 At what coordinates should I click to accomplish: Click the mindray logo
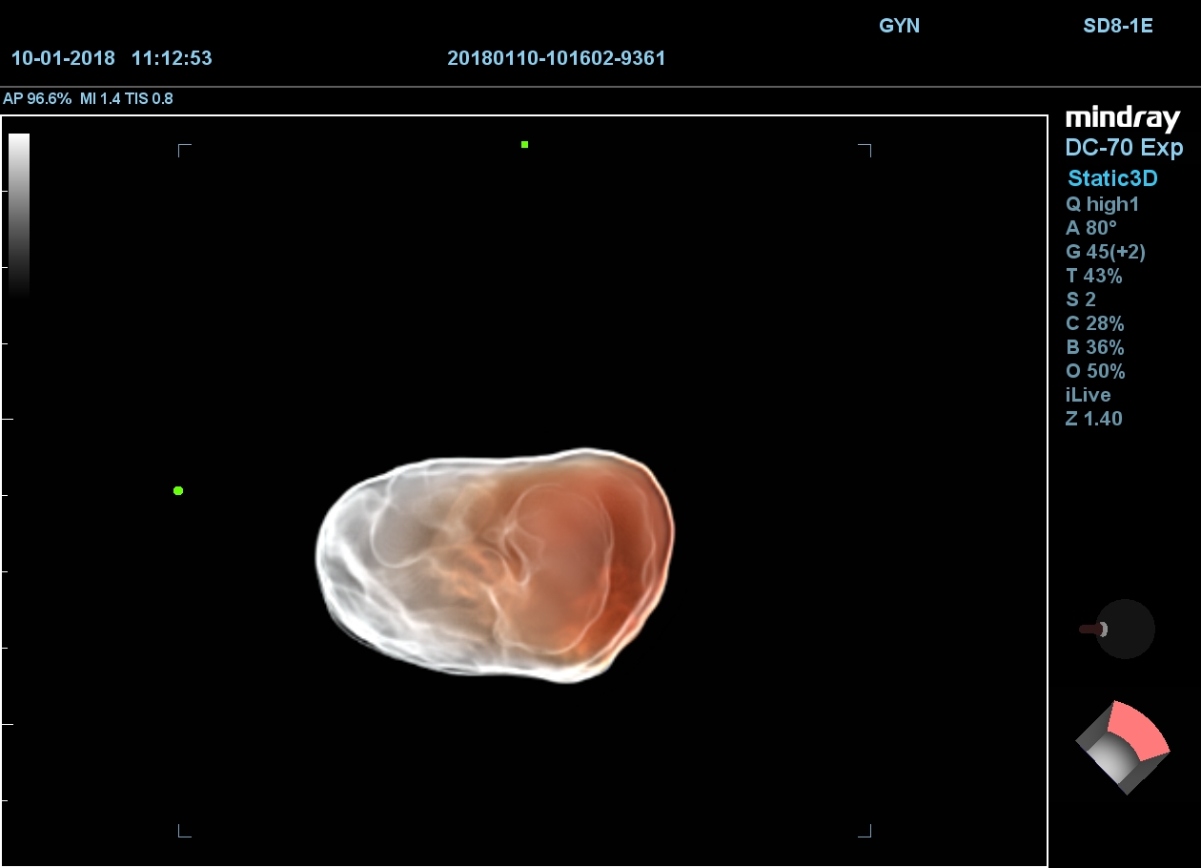click(1123, 118)
